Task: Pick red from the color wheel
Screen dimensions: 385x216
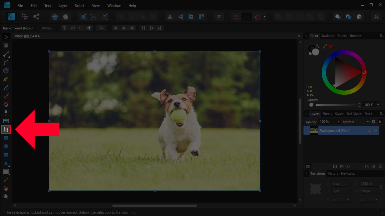Action: (x=364, y=72)
